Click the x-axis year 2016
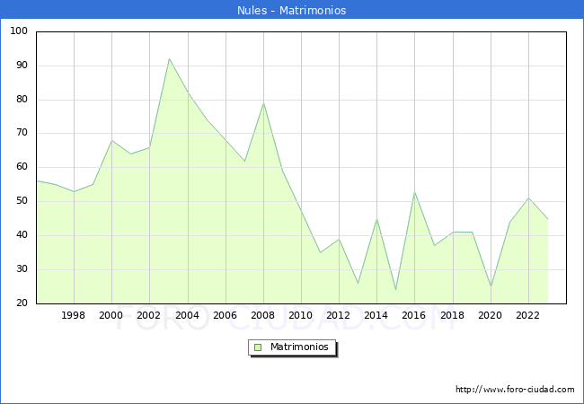This screenshot has width=584, height=404. pyautogui.click(x=414, y=315)
